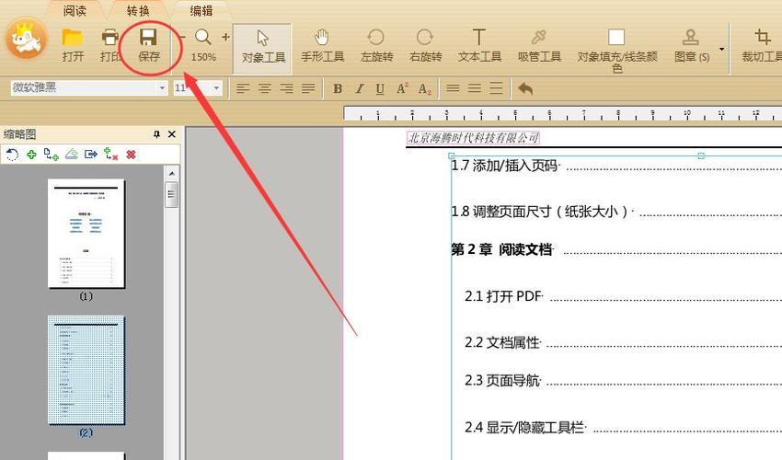
Task: Open 对象填充/线条颜色 color swatch
Action: click(x=616, y=38)
